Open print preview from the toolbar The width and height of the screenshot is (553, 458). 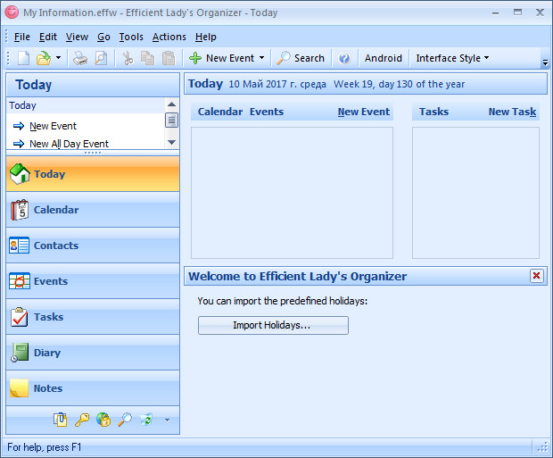[x=101, y=58]
